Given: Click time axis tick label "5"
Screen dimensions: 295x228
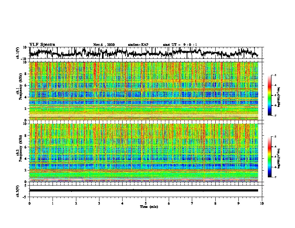Looking at the screenshot, I should (x=146, y=203).
